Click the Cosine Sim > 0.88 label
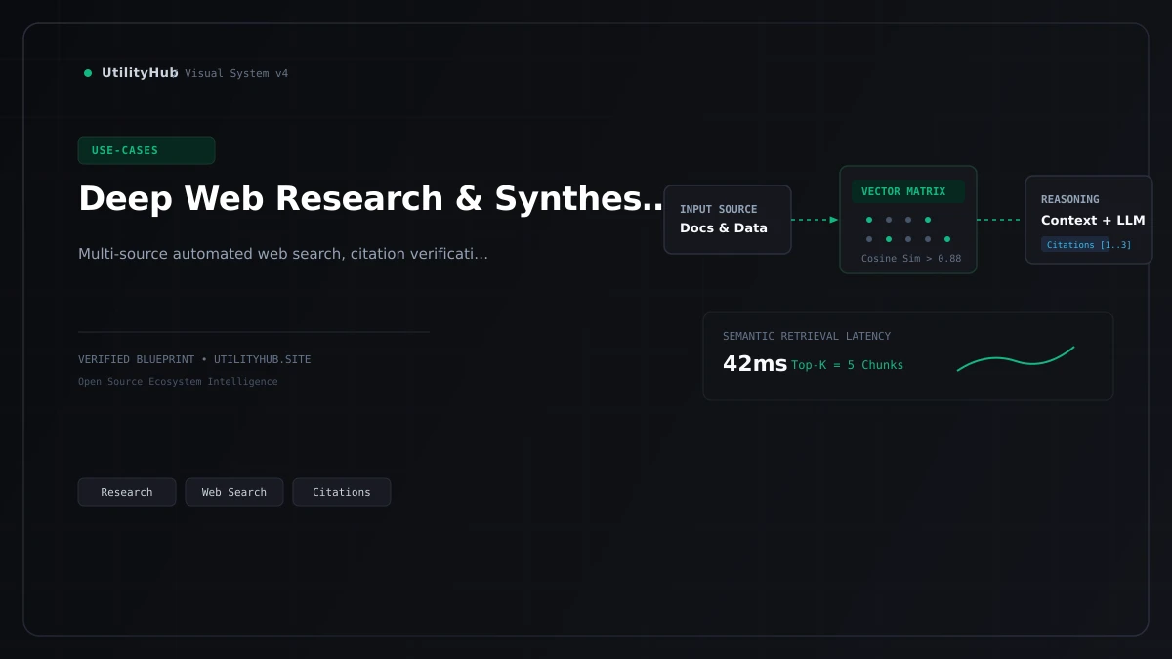The image size is (1172, 659). [911, 259]
